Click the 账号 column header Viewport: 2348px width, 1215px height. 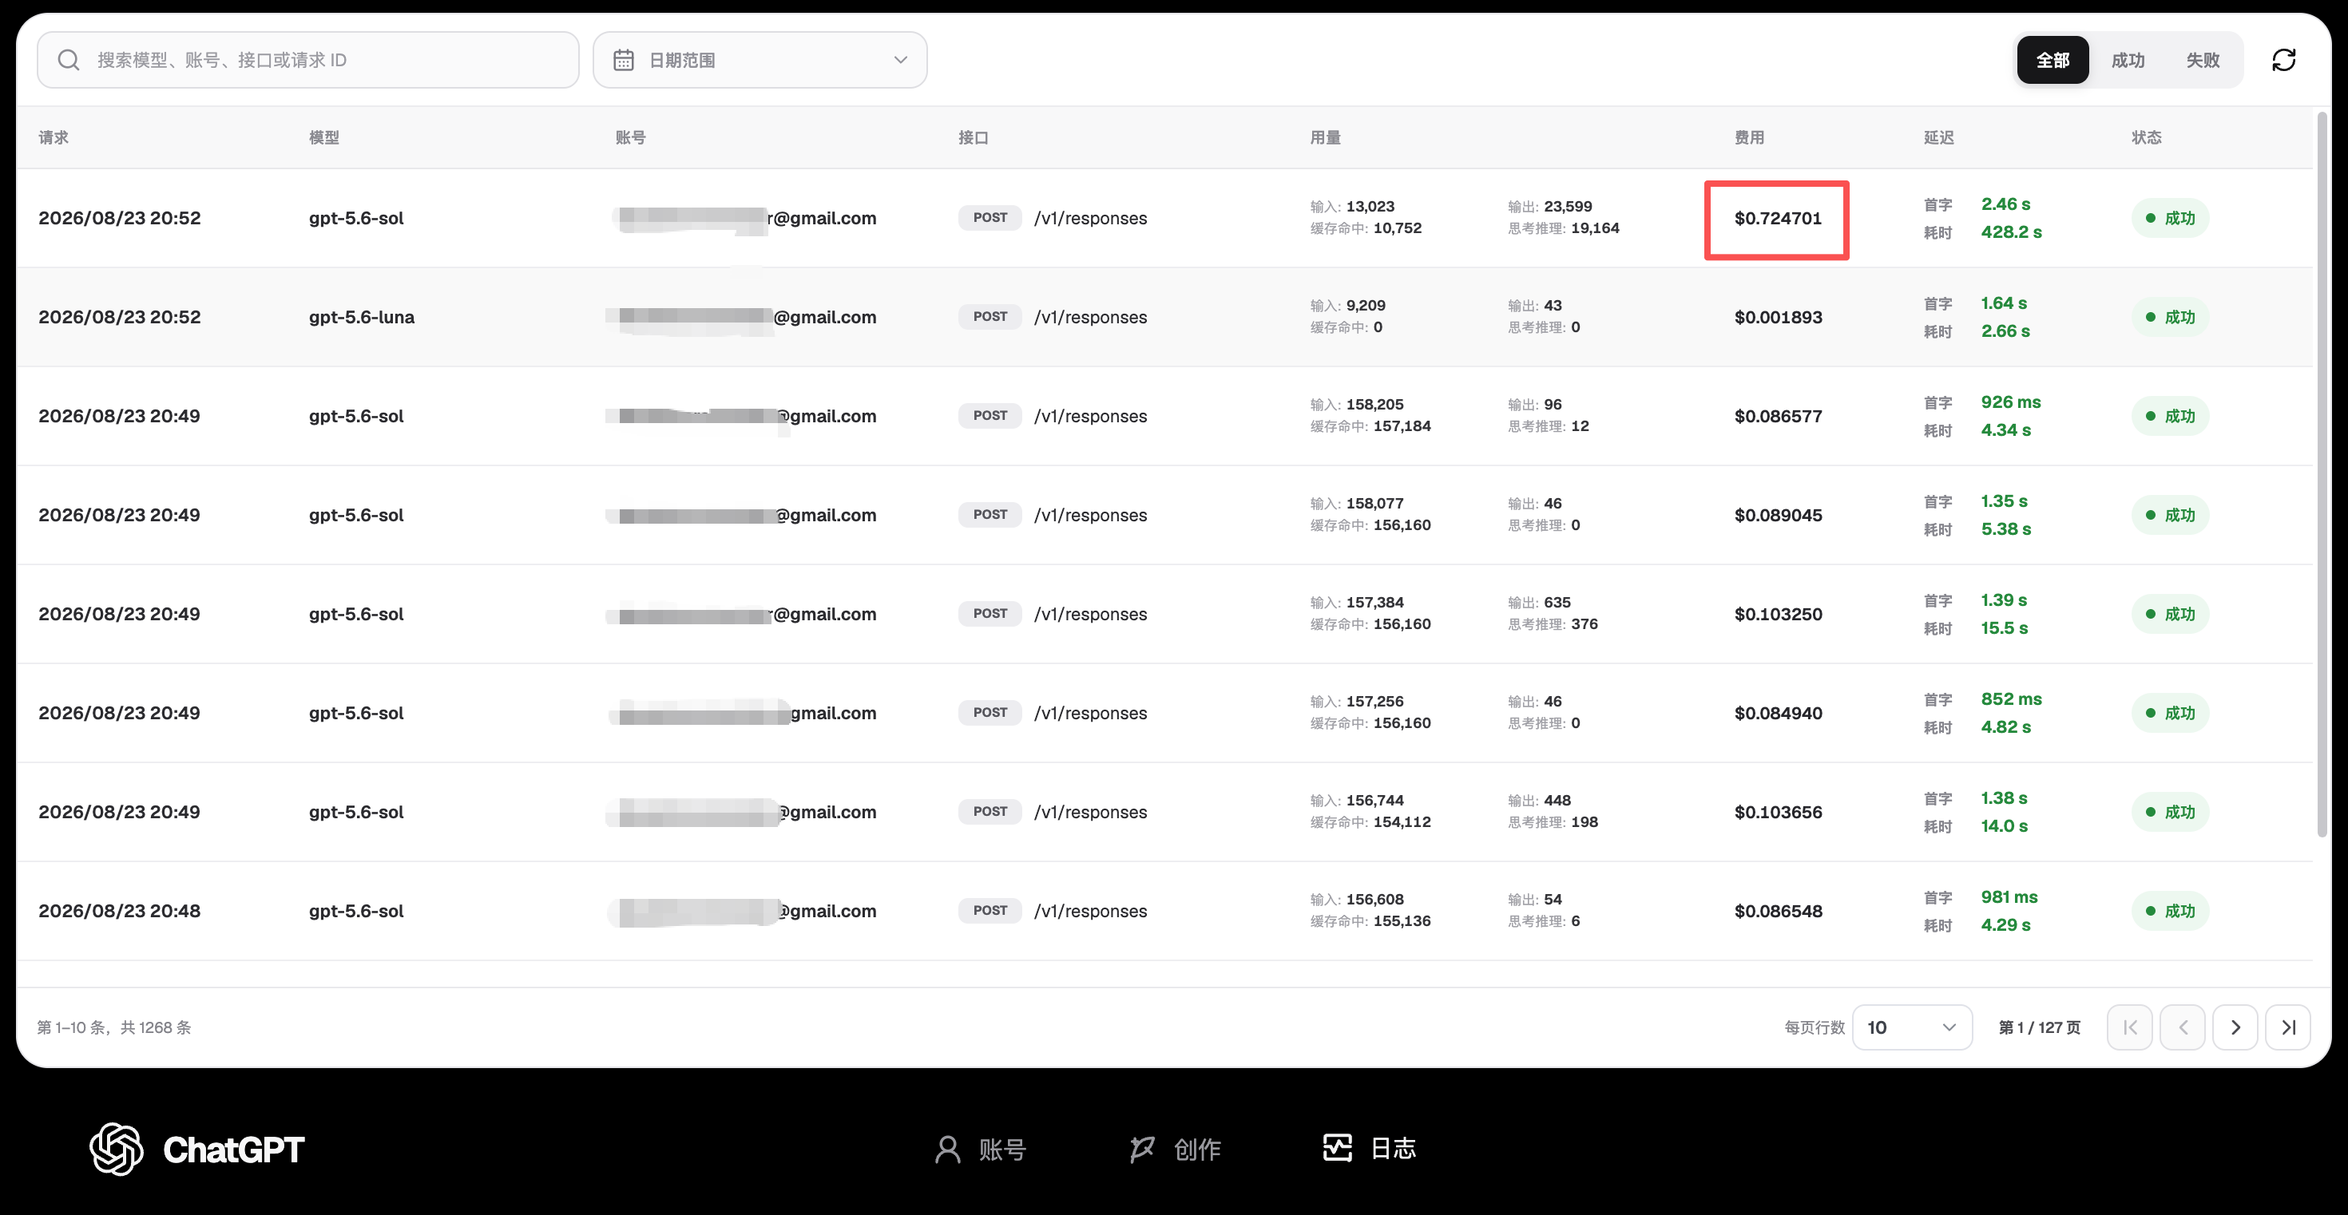(x=630, y=137)
